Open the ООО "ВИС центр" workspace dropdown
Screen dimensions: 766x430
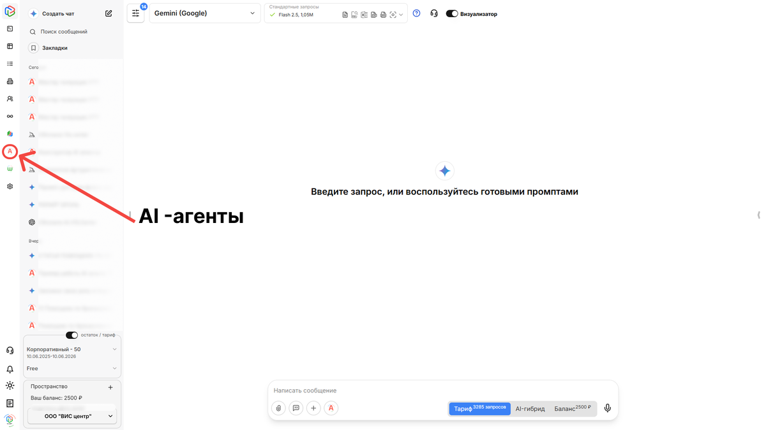coord(72,416)
